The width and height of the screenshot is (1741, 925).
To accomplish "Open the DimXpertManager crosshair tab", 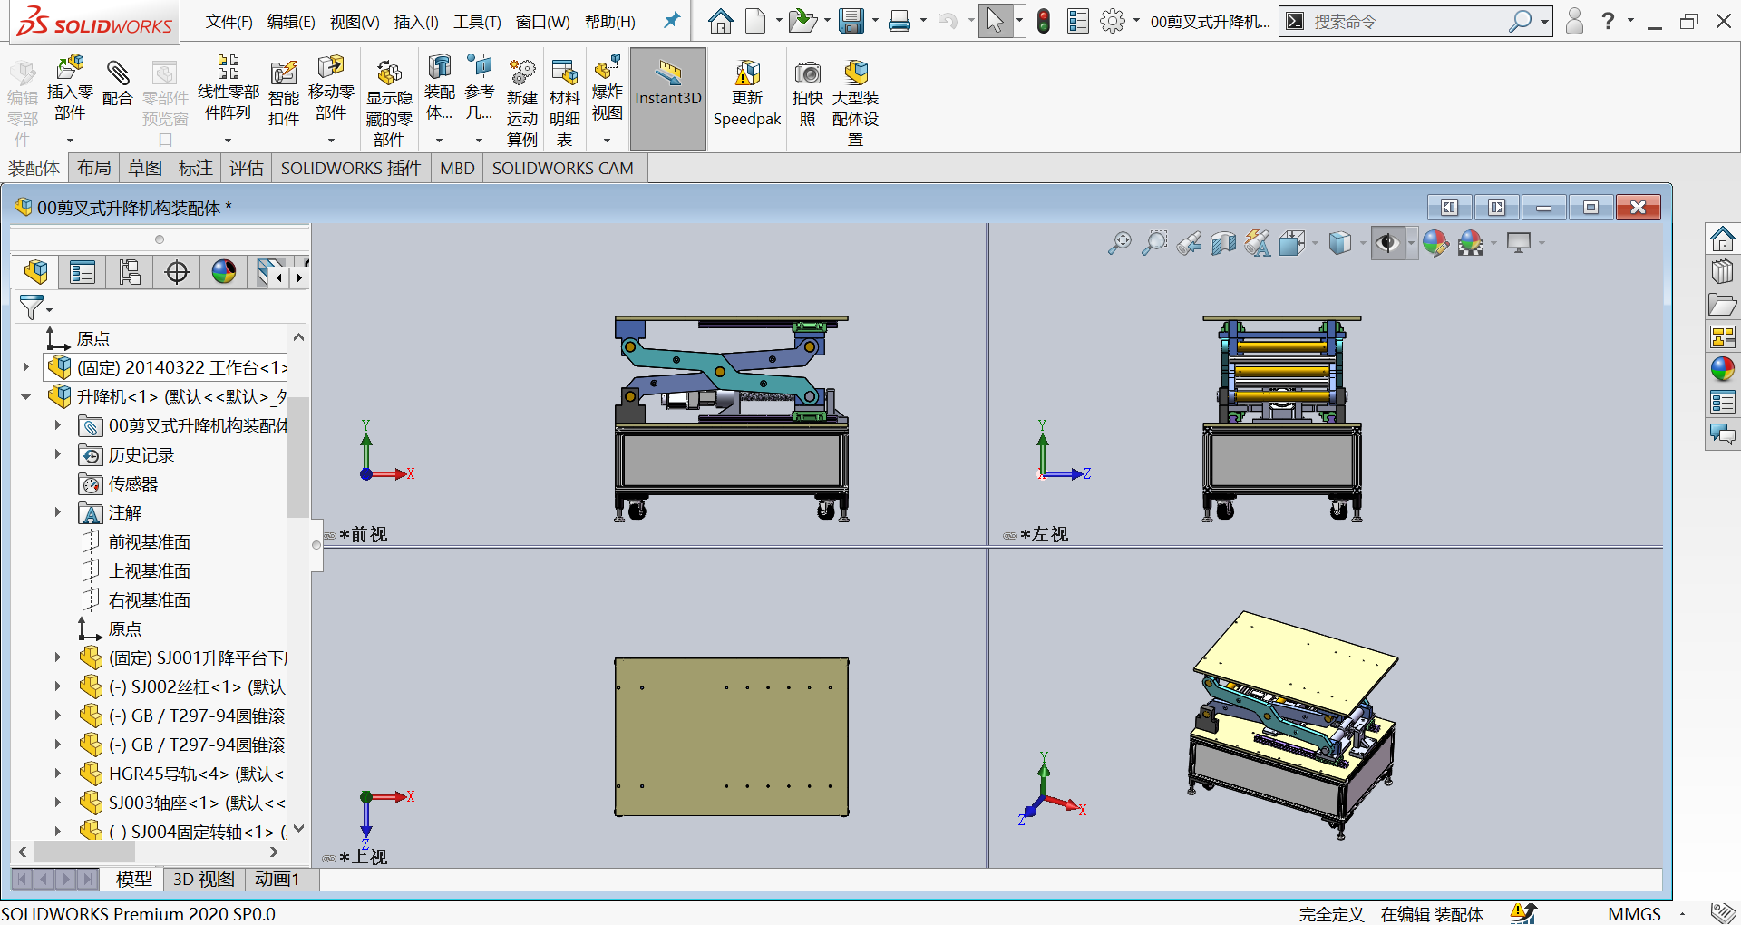I will tap(177, 272).
